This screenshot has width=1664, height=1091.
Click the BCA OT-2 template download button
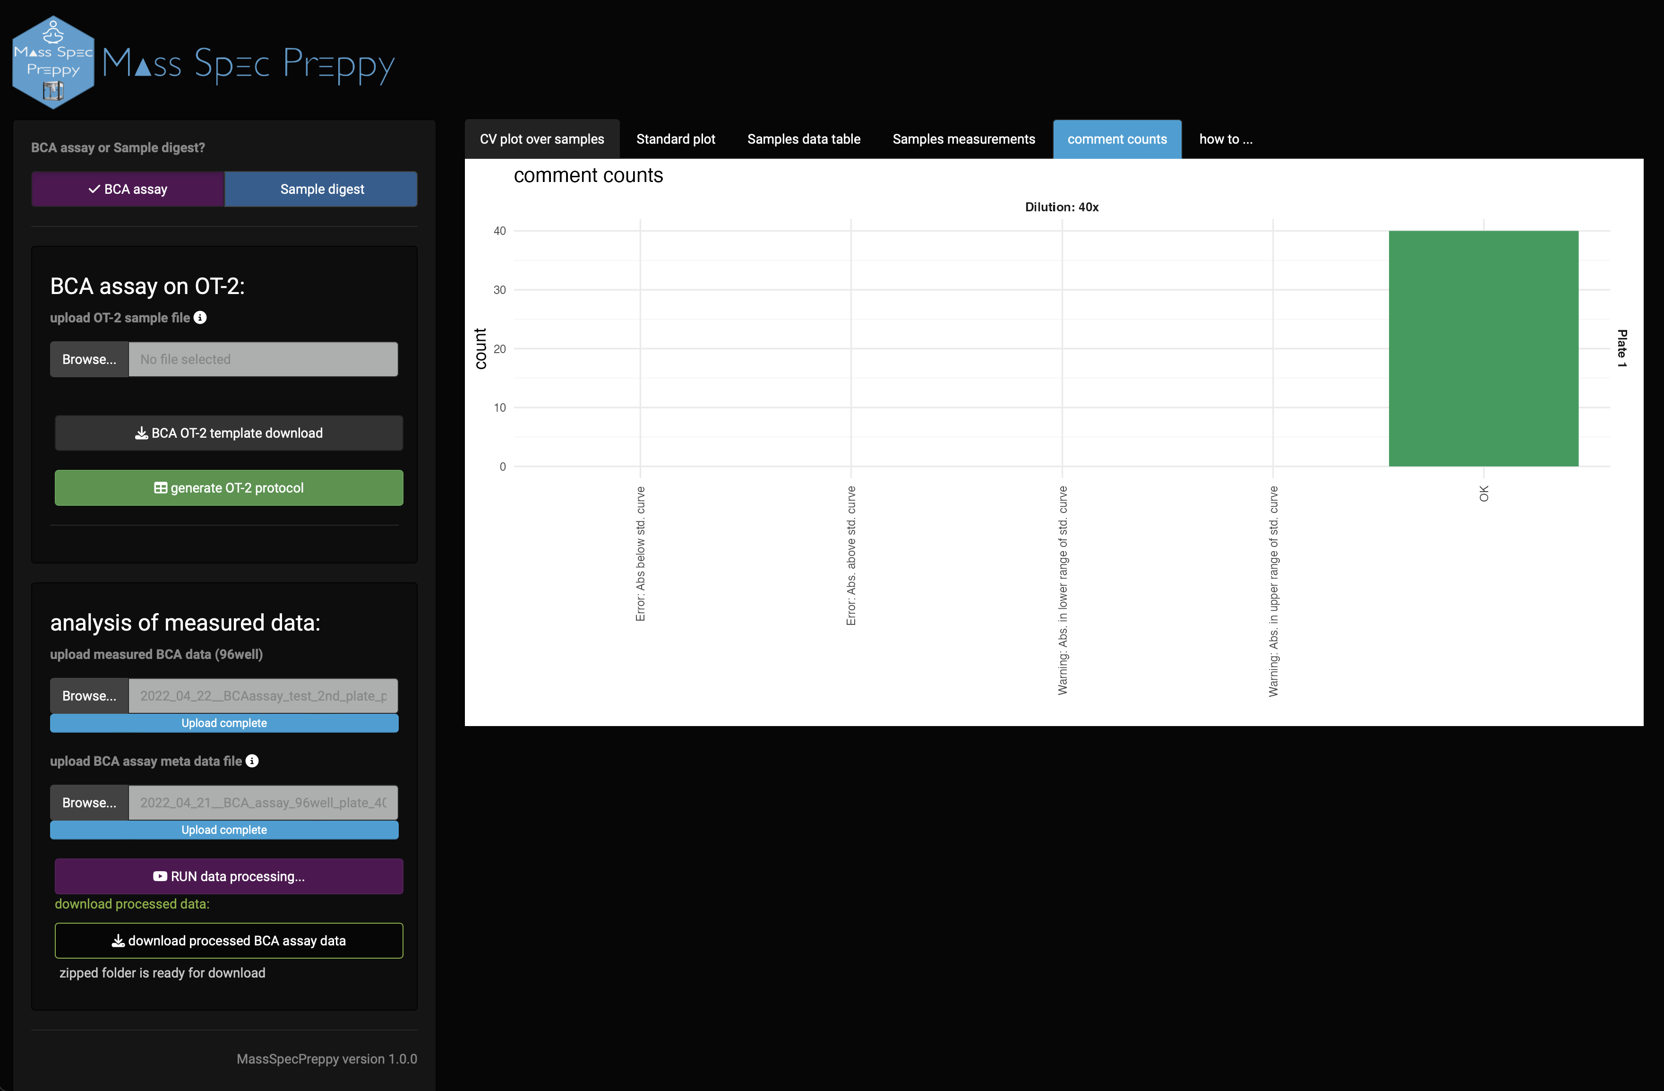229,433
